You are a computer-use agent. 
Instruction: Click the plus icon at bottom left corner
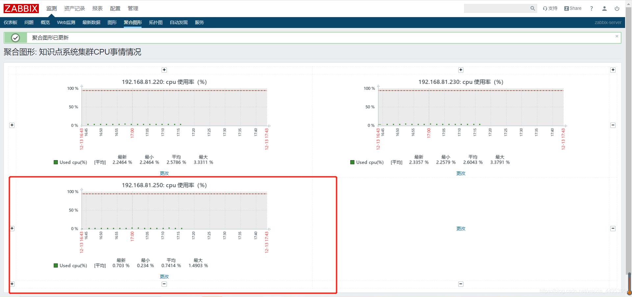point(12,284)
